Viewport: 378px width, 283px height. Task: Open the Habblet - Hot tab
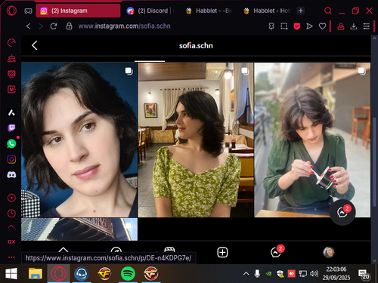pyautogui.click(x=267, y=11)
